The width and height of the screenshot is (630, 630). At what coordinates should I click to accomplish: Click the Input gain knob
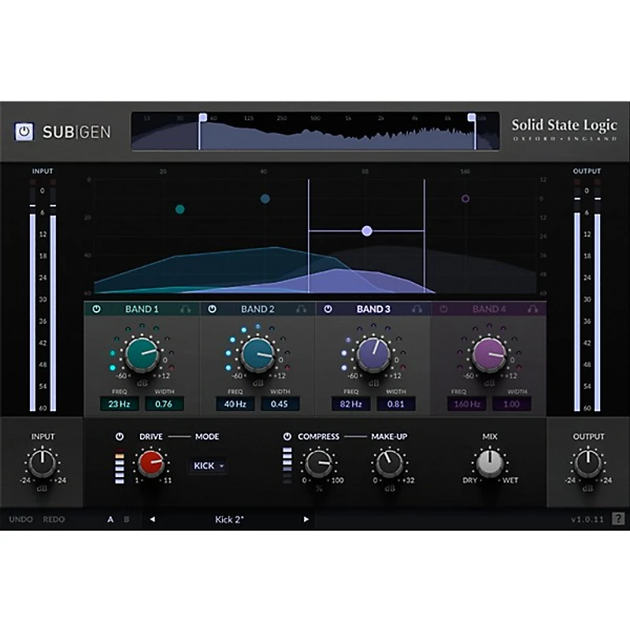(x=43, y=463)
